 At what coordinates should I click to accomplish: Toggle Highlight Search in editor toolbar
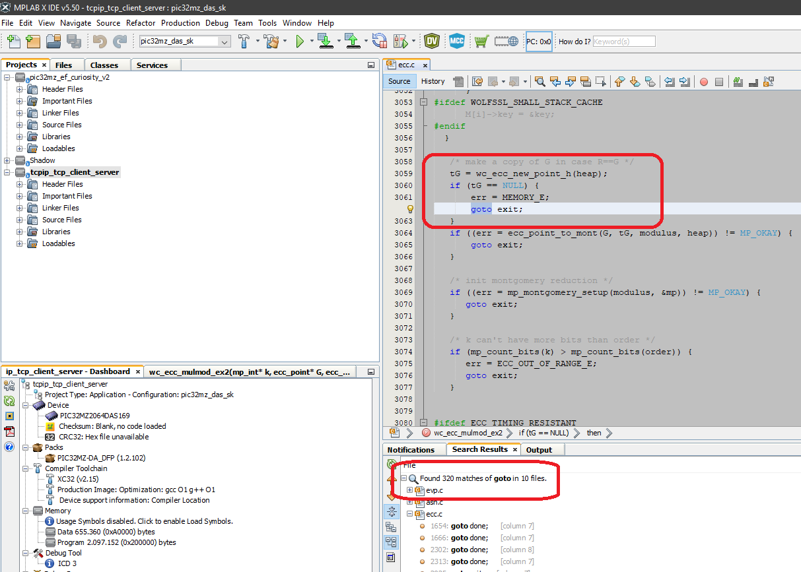coord(585,82)
